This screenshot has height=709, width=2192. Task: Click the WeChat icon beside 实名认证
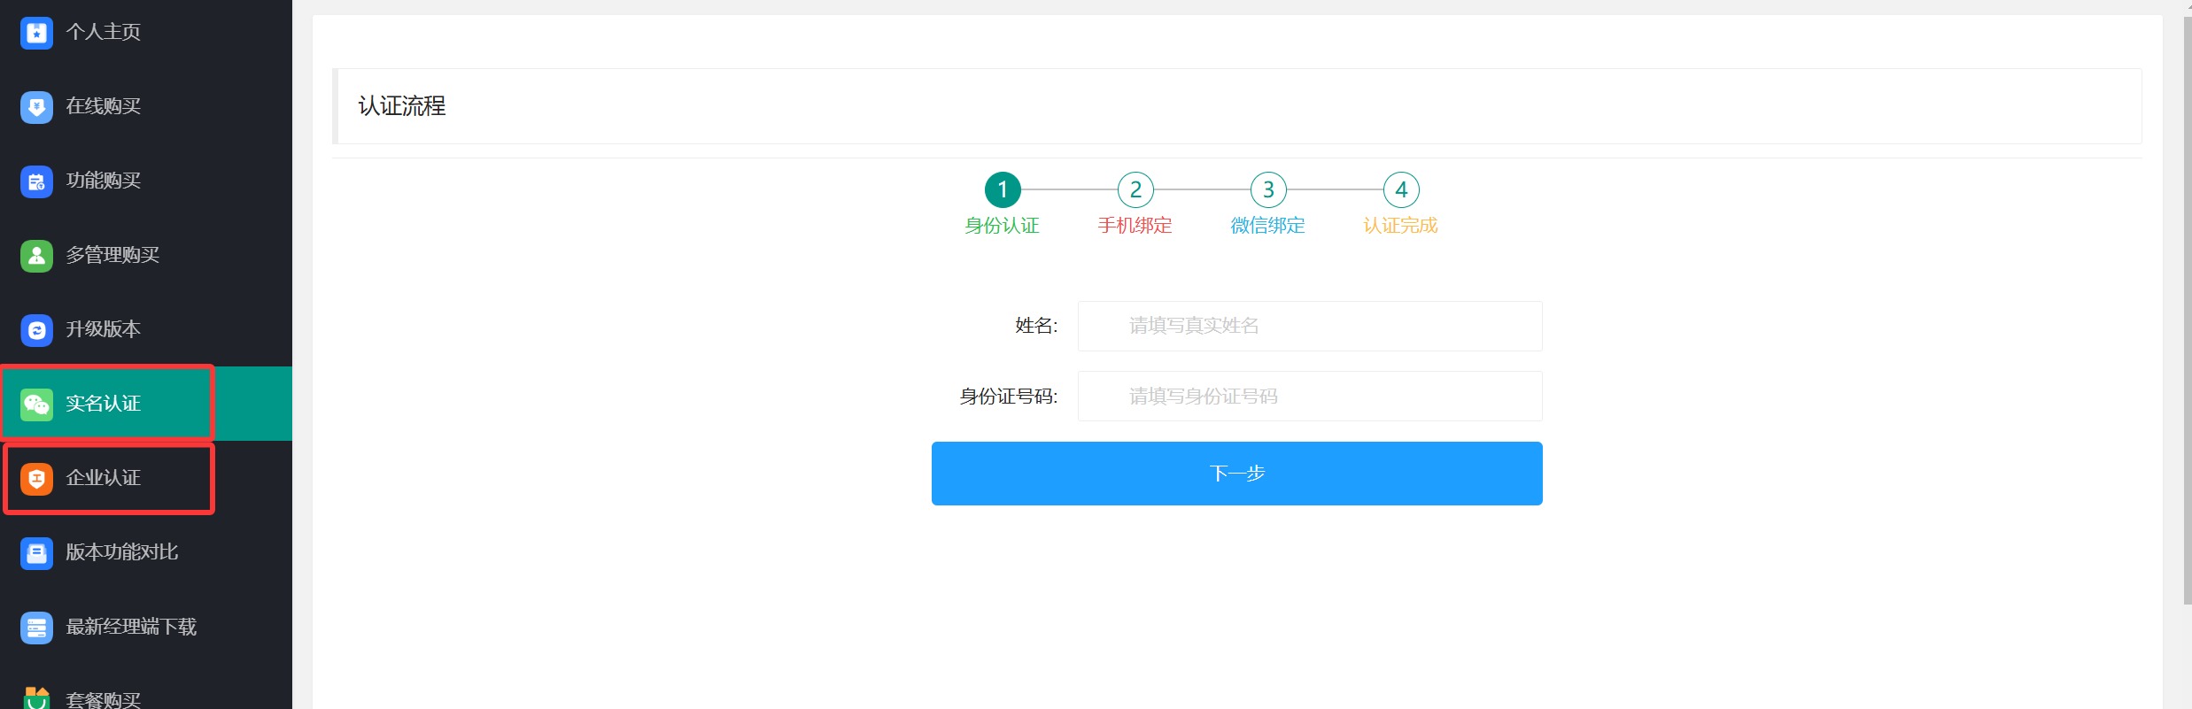(x=36, y=405)
